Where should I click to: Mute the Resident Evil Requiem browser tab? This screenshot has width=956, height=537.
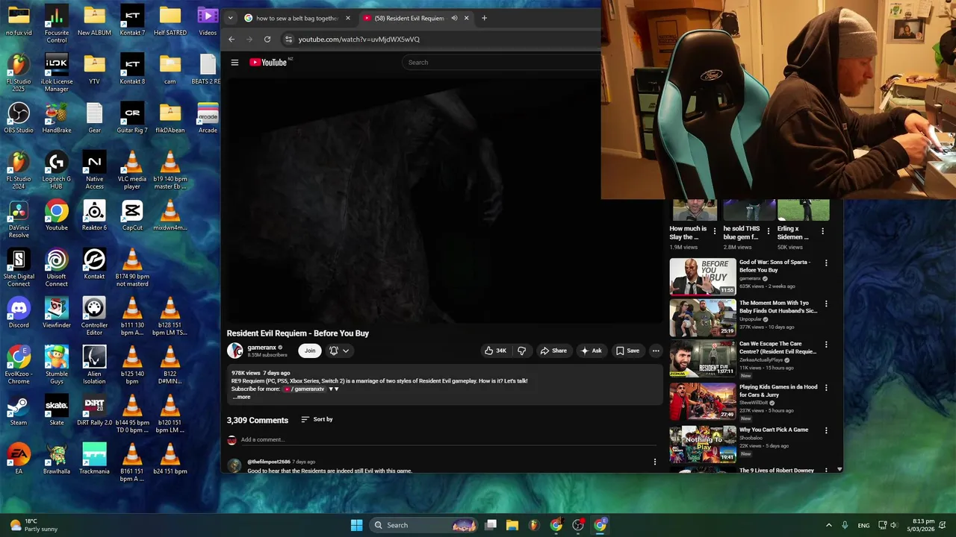[454, 18]
